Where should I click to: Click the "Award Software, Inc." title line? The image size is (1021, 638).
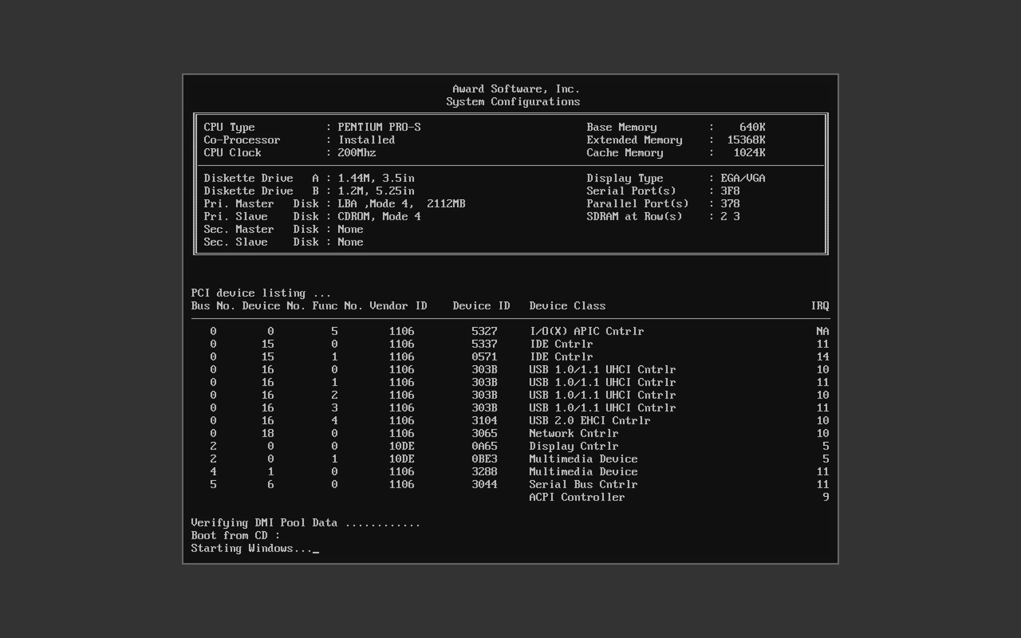point(516,89)
